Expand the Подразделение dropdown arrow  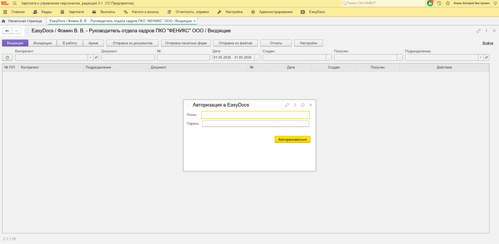click(481, 58)
